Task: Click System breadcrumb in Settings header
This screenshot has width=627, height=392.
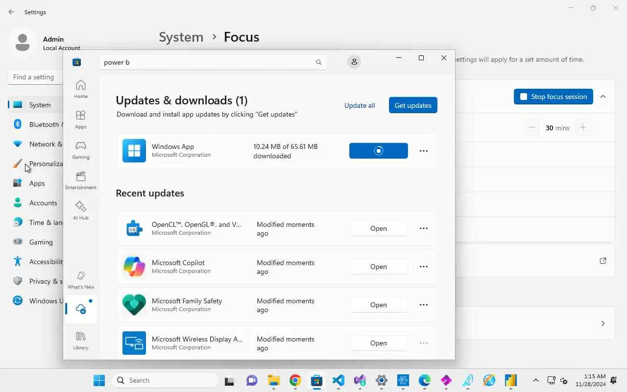Action: click(x=181, y=37)
